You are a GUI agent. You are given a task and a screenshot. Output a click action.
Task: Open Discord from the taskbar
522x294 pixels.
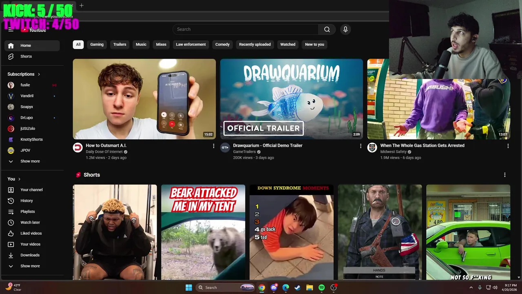274,287
